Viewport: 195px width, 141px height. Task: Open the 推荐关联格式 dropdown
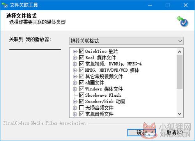click(x=126, y=41)
